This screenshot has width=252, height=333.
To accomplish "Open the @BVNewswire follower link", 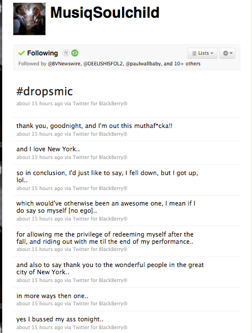I will [64, 64].
